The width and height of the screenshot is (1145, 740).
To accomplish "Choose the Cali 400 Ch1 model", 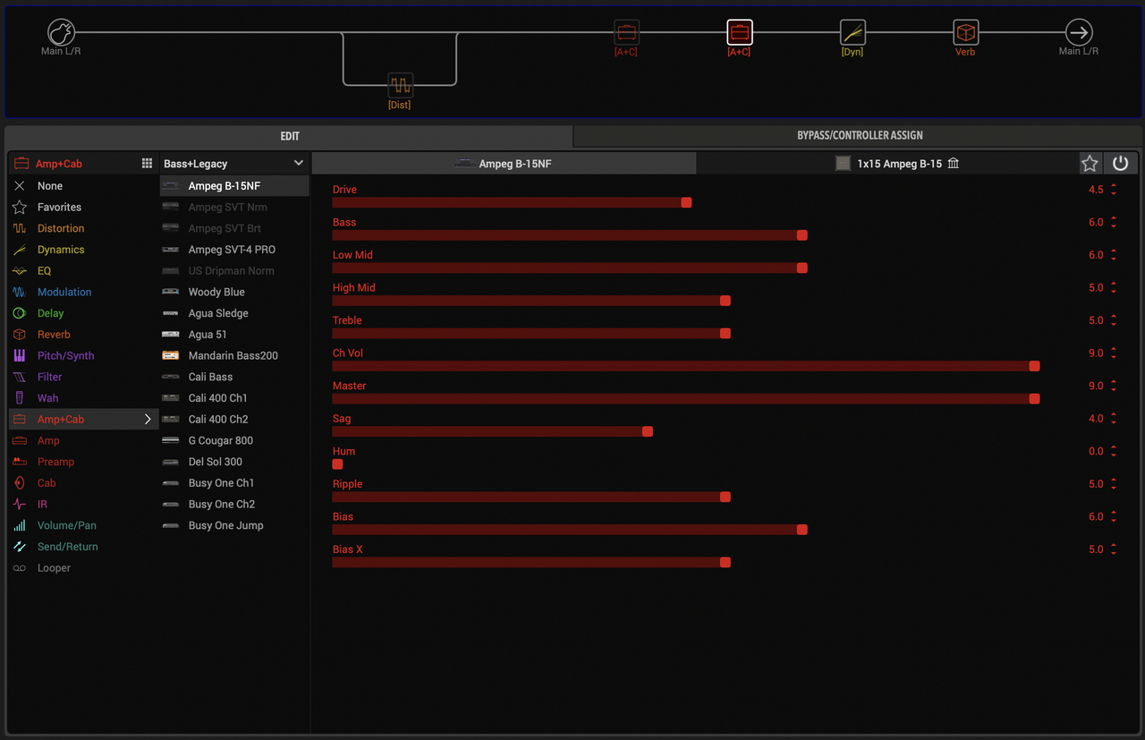I will click(x=234, y=398).
